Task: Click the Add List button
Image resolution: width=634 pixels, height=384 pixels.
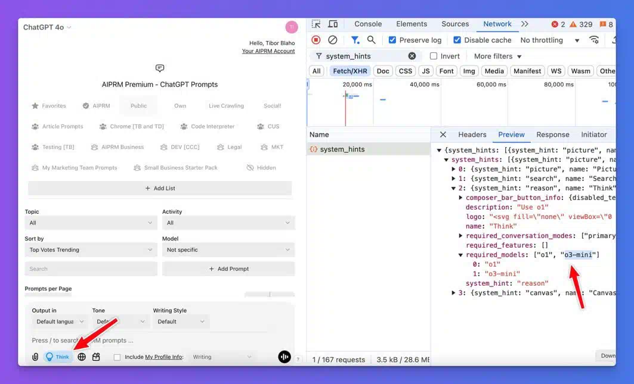Action: (x=160, y=189)
